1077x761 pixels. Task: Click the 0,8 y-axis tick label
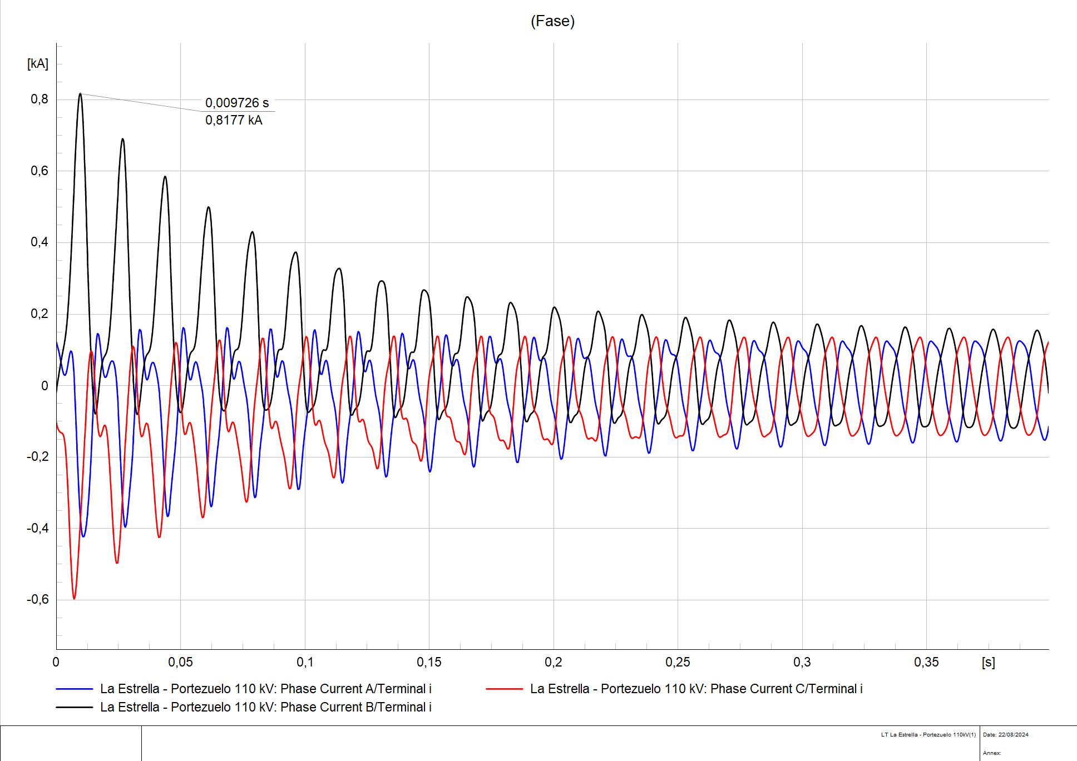(39, 100)
